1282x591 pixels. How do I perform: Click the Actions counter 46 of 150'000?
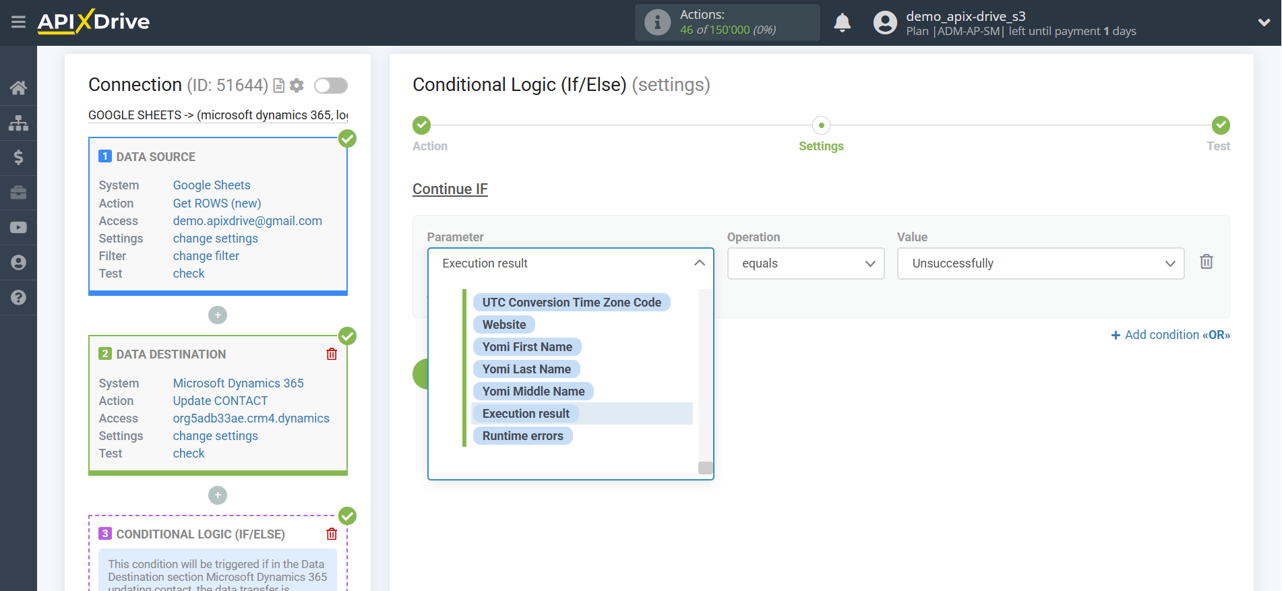[728, 30]
